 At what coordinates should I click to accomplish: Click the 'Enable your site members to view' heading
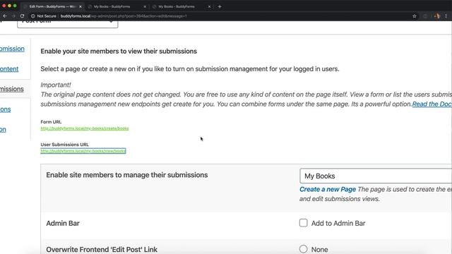tap(119, 52)
